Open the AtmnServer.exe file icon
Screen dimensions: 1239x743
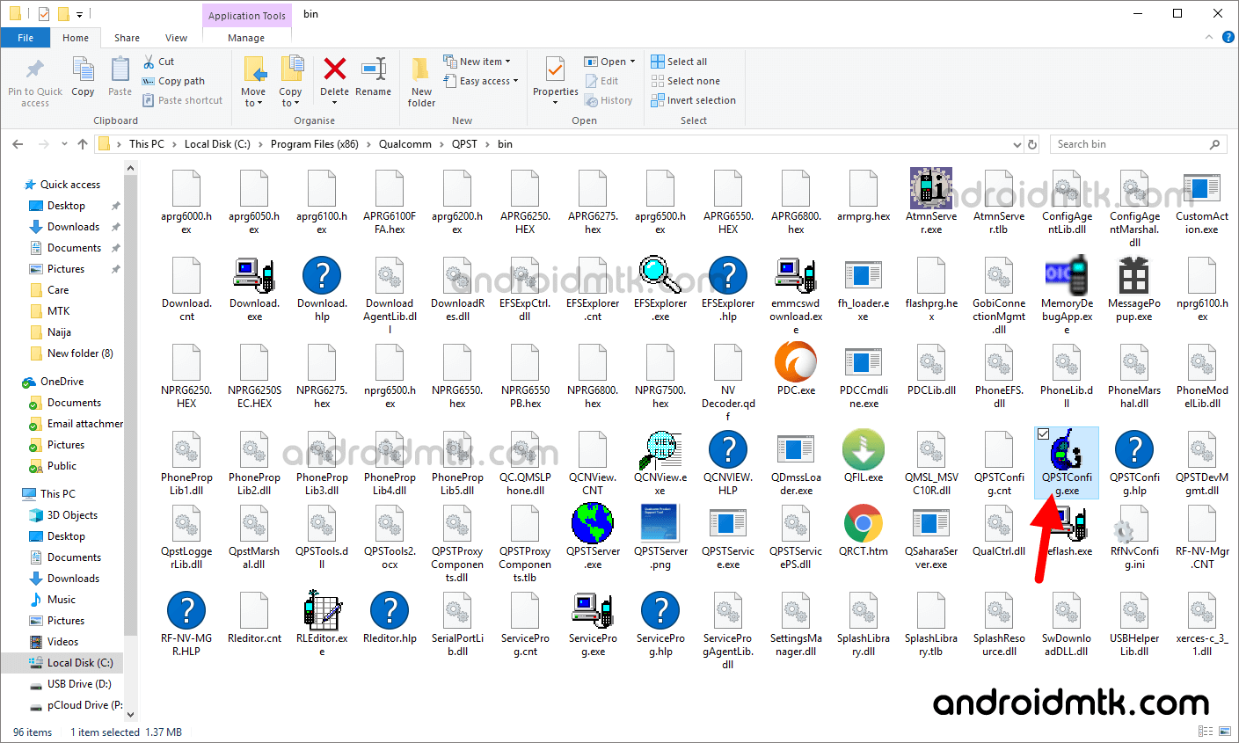tap(931, 188)
